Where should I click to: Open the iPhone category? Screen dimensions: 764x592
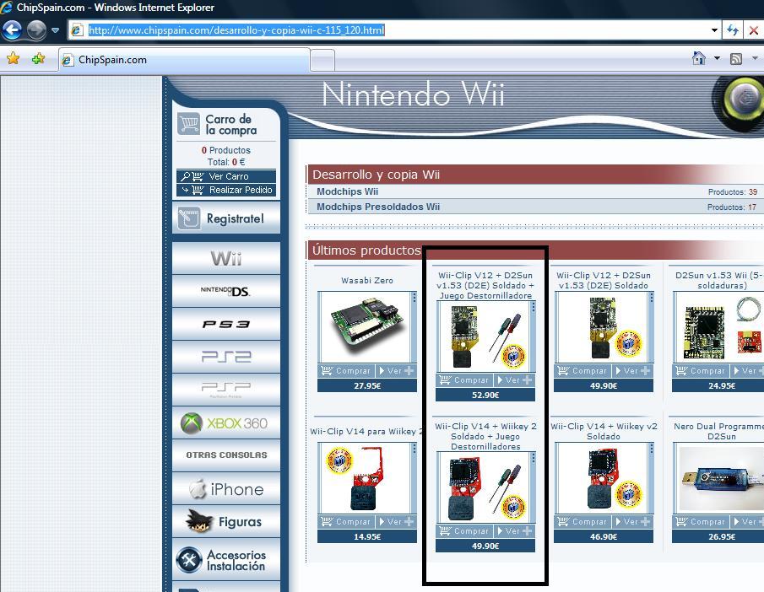pyautogui.click(x=226, y=489)
